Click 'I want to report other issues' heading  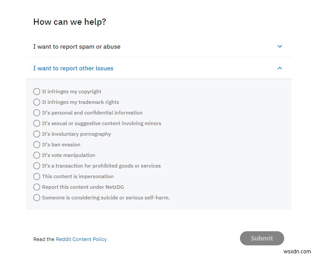click(x=73, y=68)
